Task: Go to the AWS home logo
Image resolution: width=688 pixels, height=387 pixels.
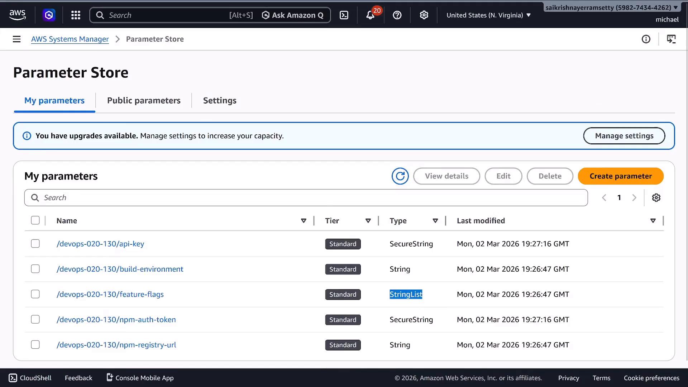Action: coord(17,15)
